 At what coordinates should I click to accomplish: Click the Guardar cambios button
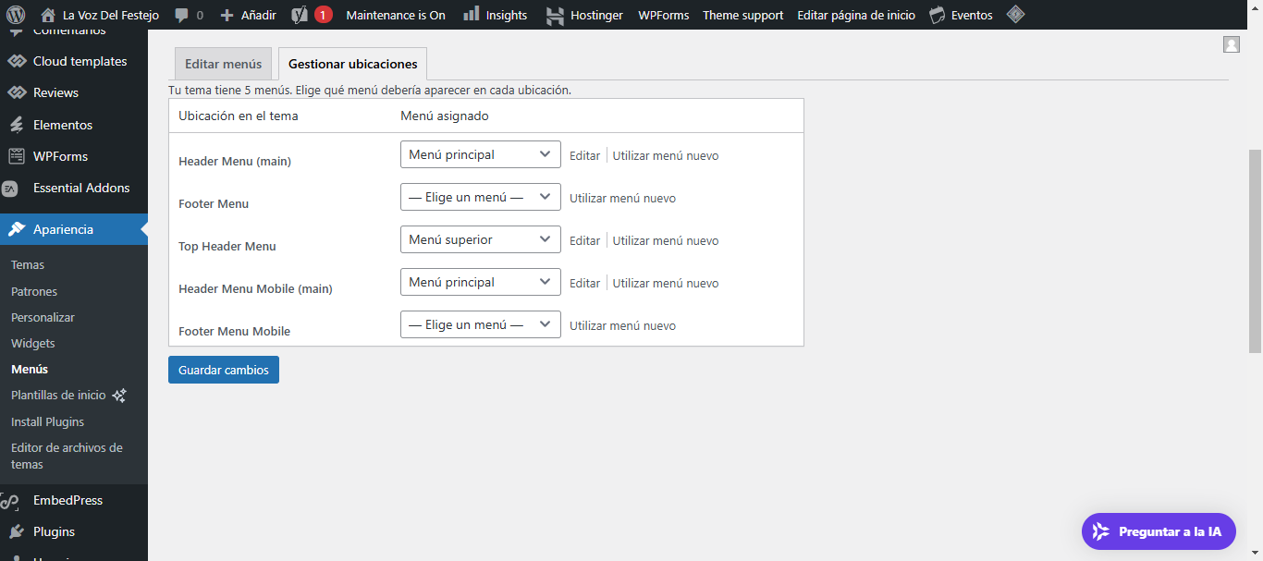click(224, 370)
